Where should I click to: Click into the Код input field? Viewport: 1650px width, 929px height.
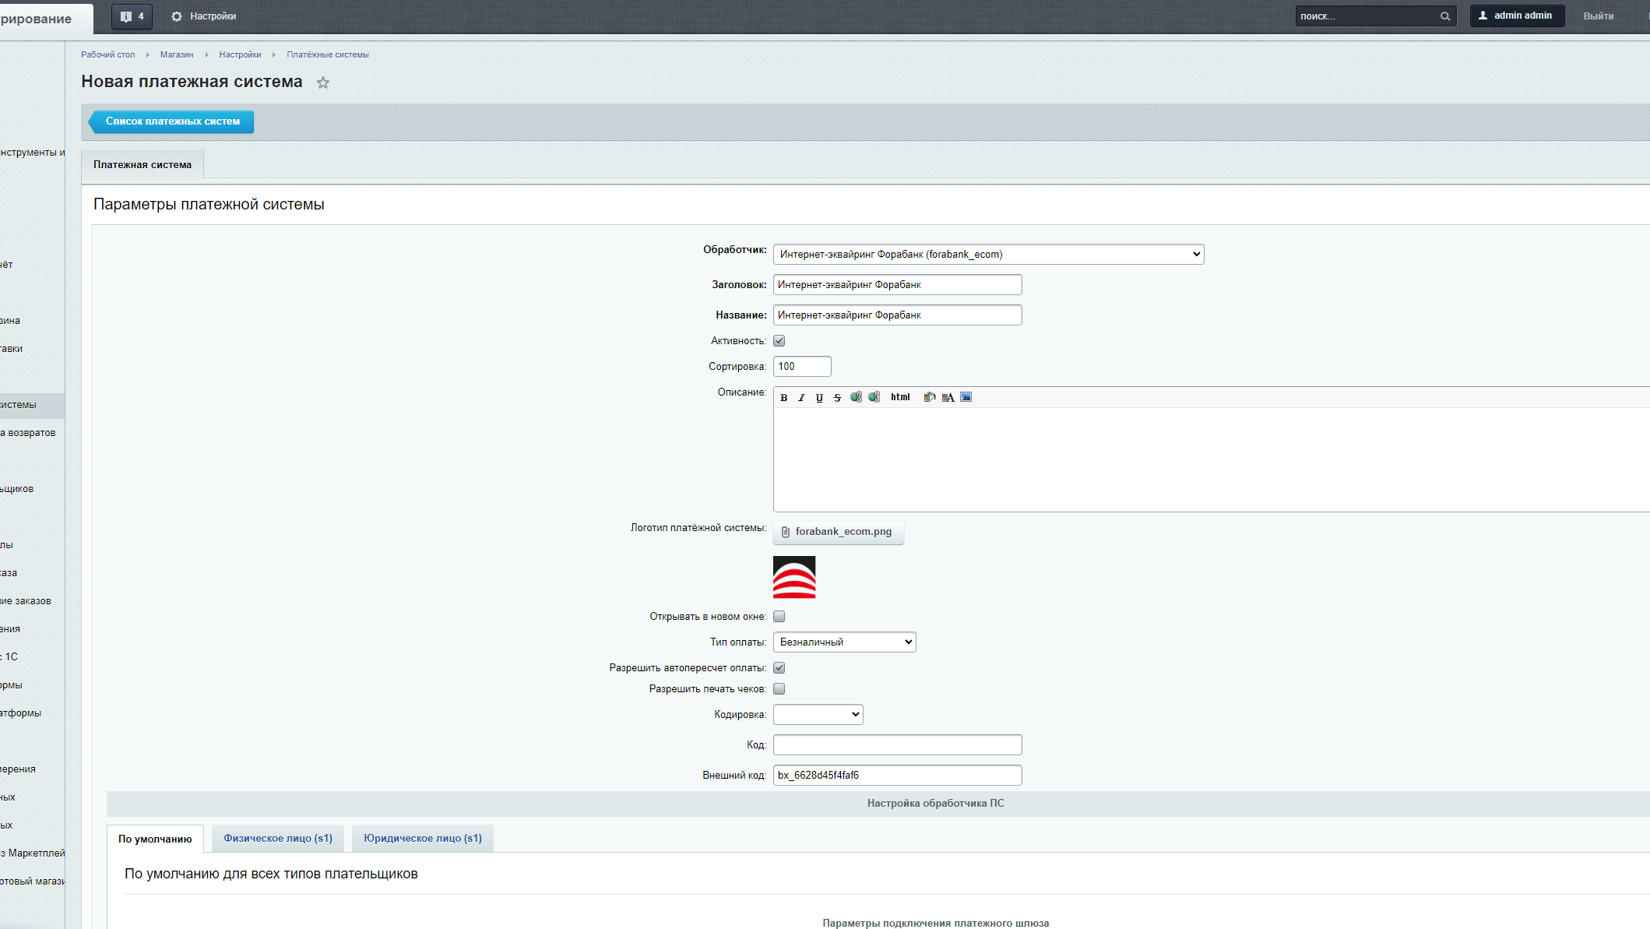[897, 745]
